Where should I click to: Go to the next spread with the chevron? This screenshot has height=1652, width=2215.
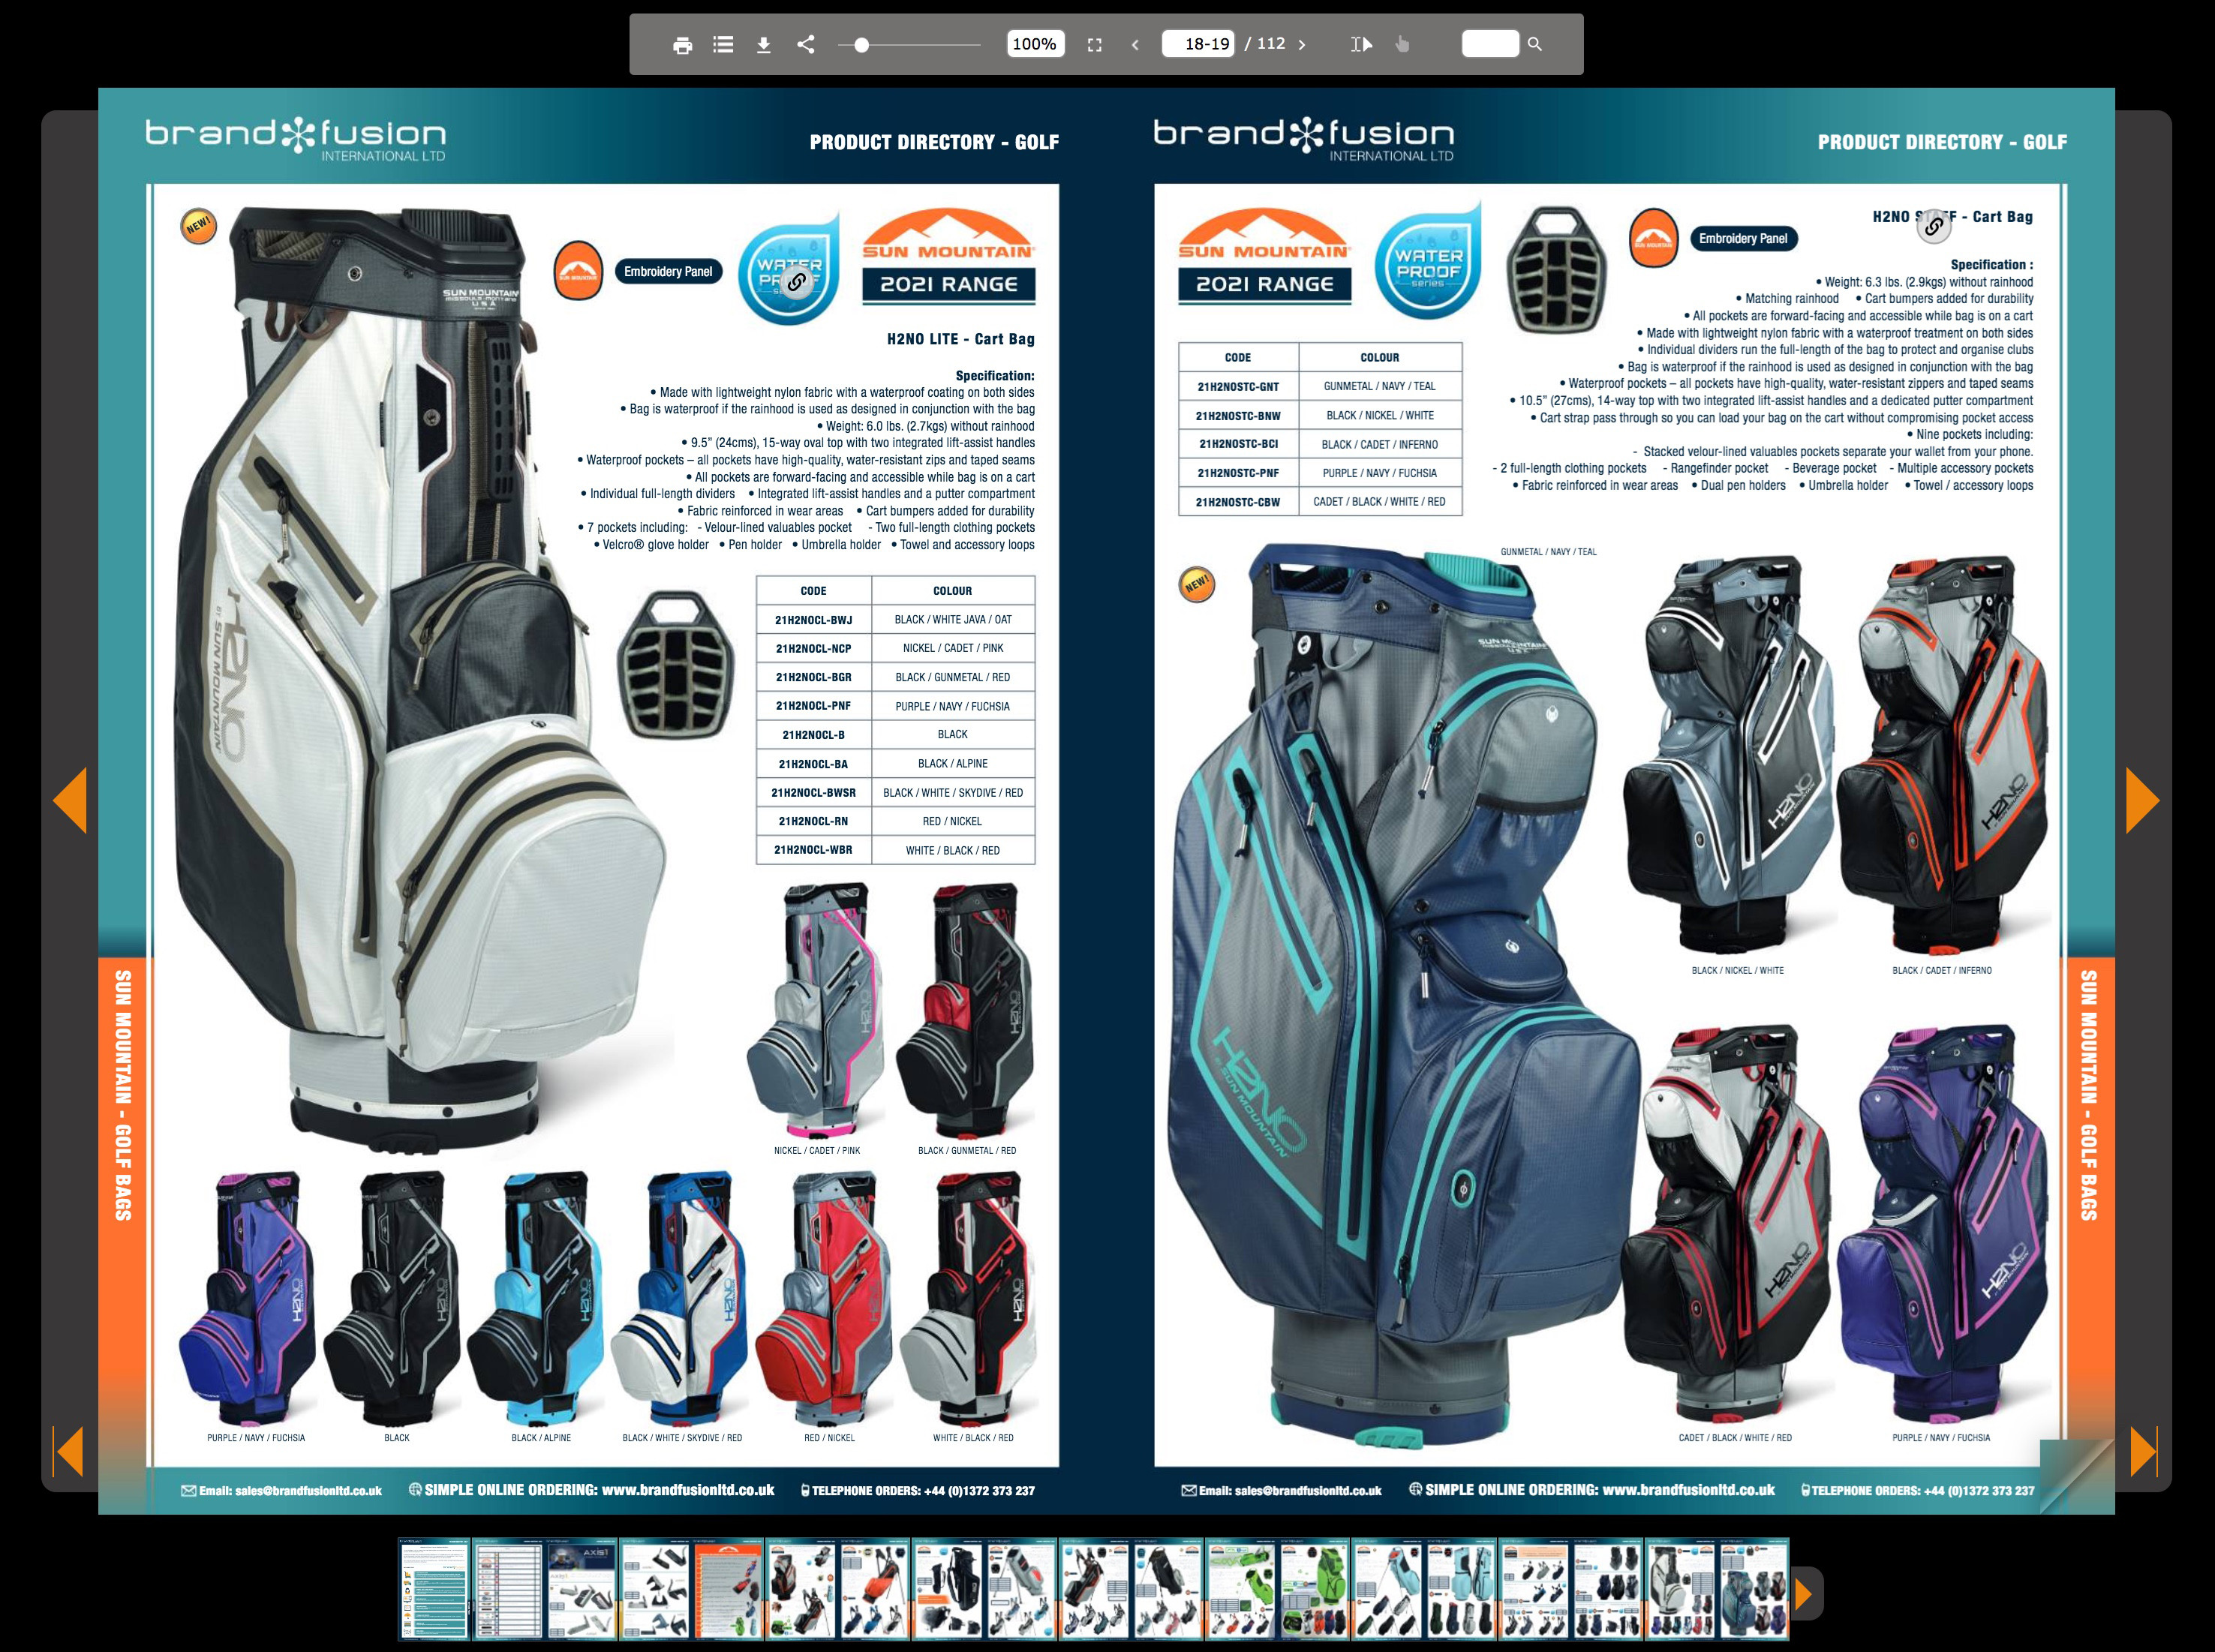(1302, 44)
